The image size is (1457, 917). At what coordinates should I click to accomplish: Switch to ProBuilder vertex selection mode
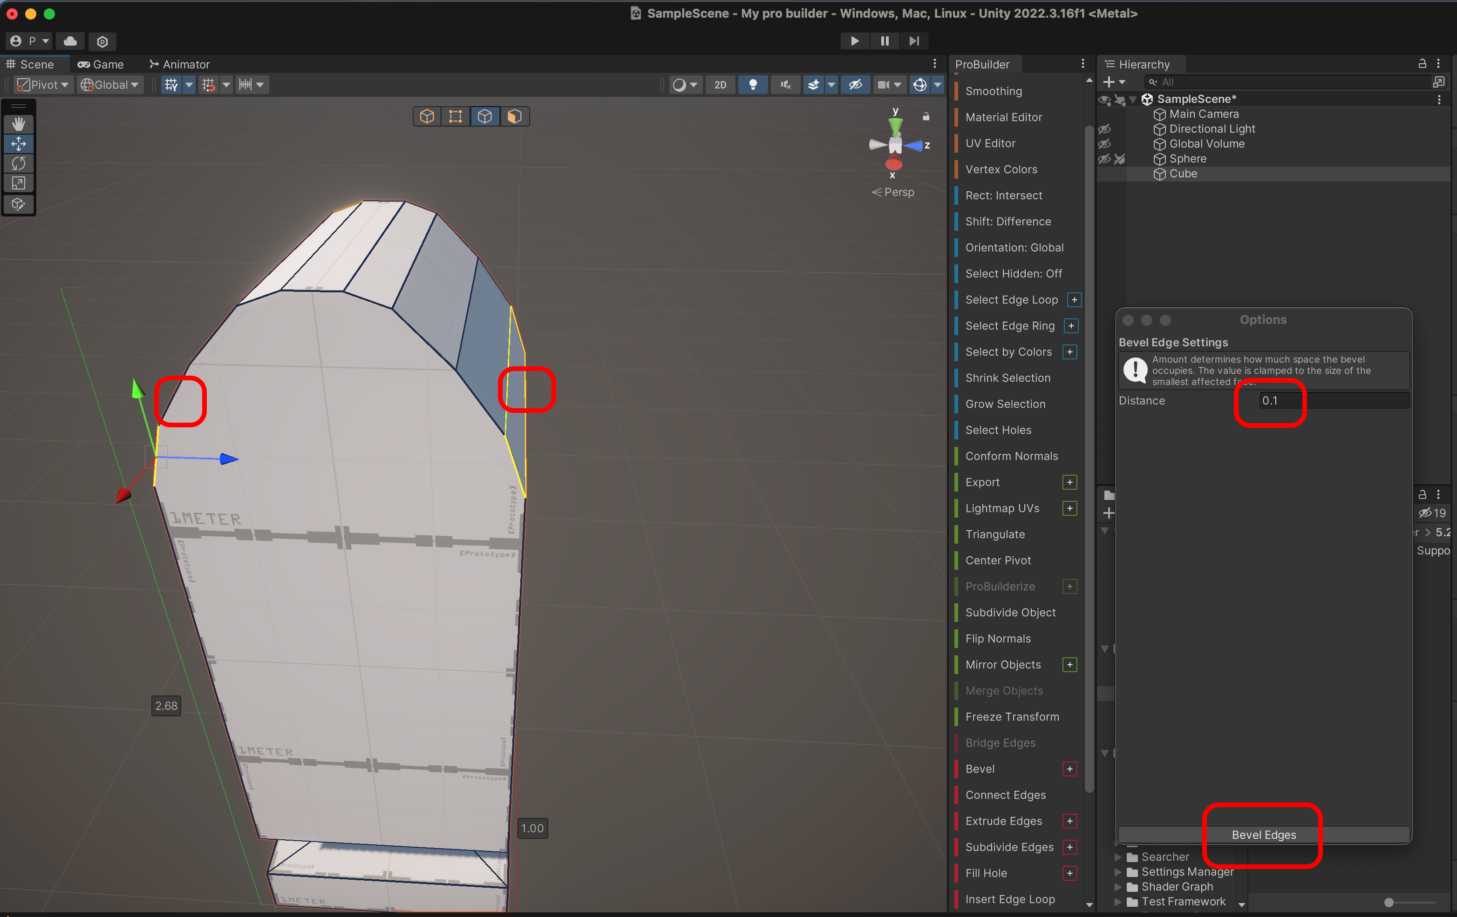[x=456, y=116]
